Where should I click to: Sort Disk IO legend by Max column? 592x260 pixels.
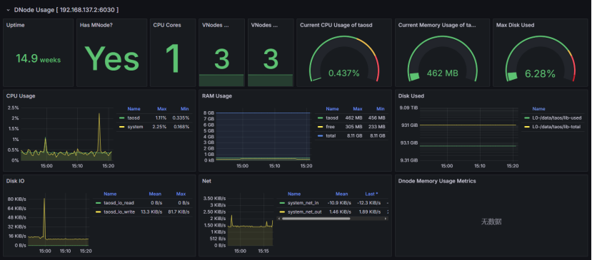point(181,194)
